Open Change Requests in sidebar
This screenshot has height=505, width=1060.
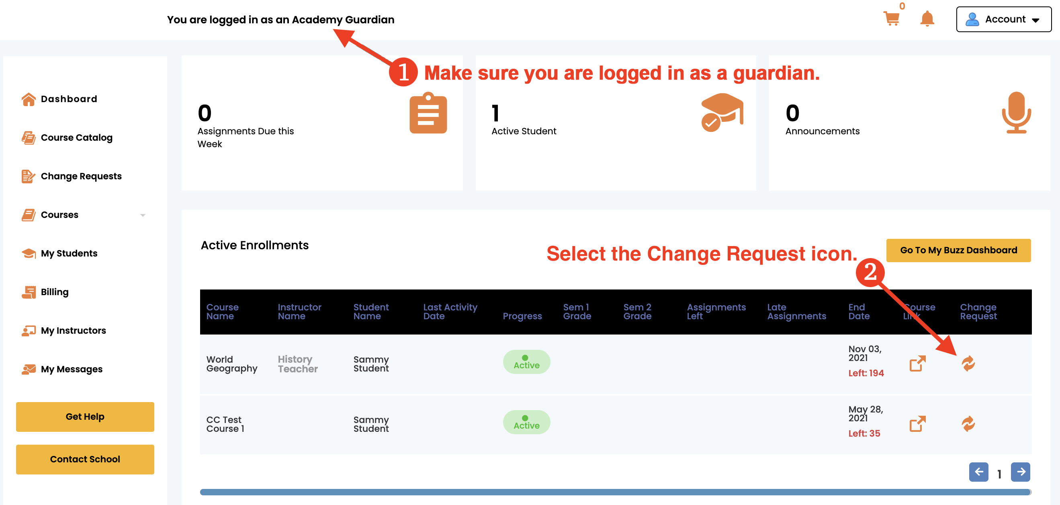(81, 176)
